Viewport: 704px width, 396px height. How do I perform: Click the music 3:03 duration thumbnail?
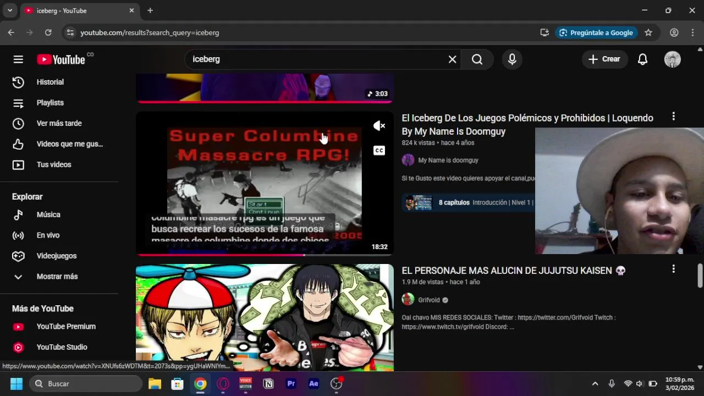pyautogui.click(x=265, y=88)
